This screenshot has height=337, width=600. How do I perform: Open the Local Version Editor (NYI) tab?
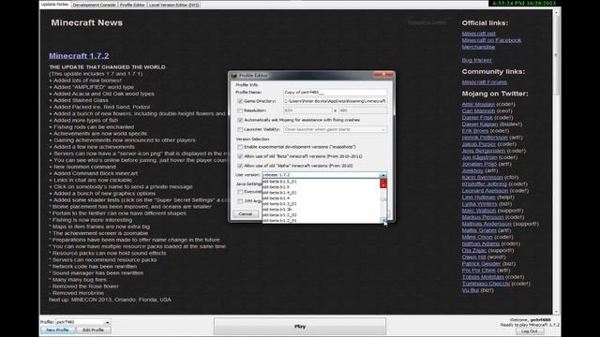pos(173,5)
